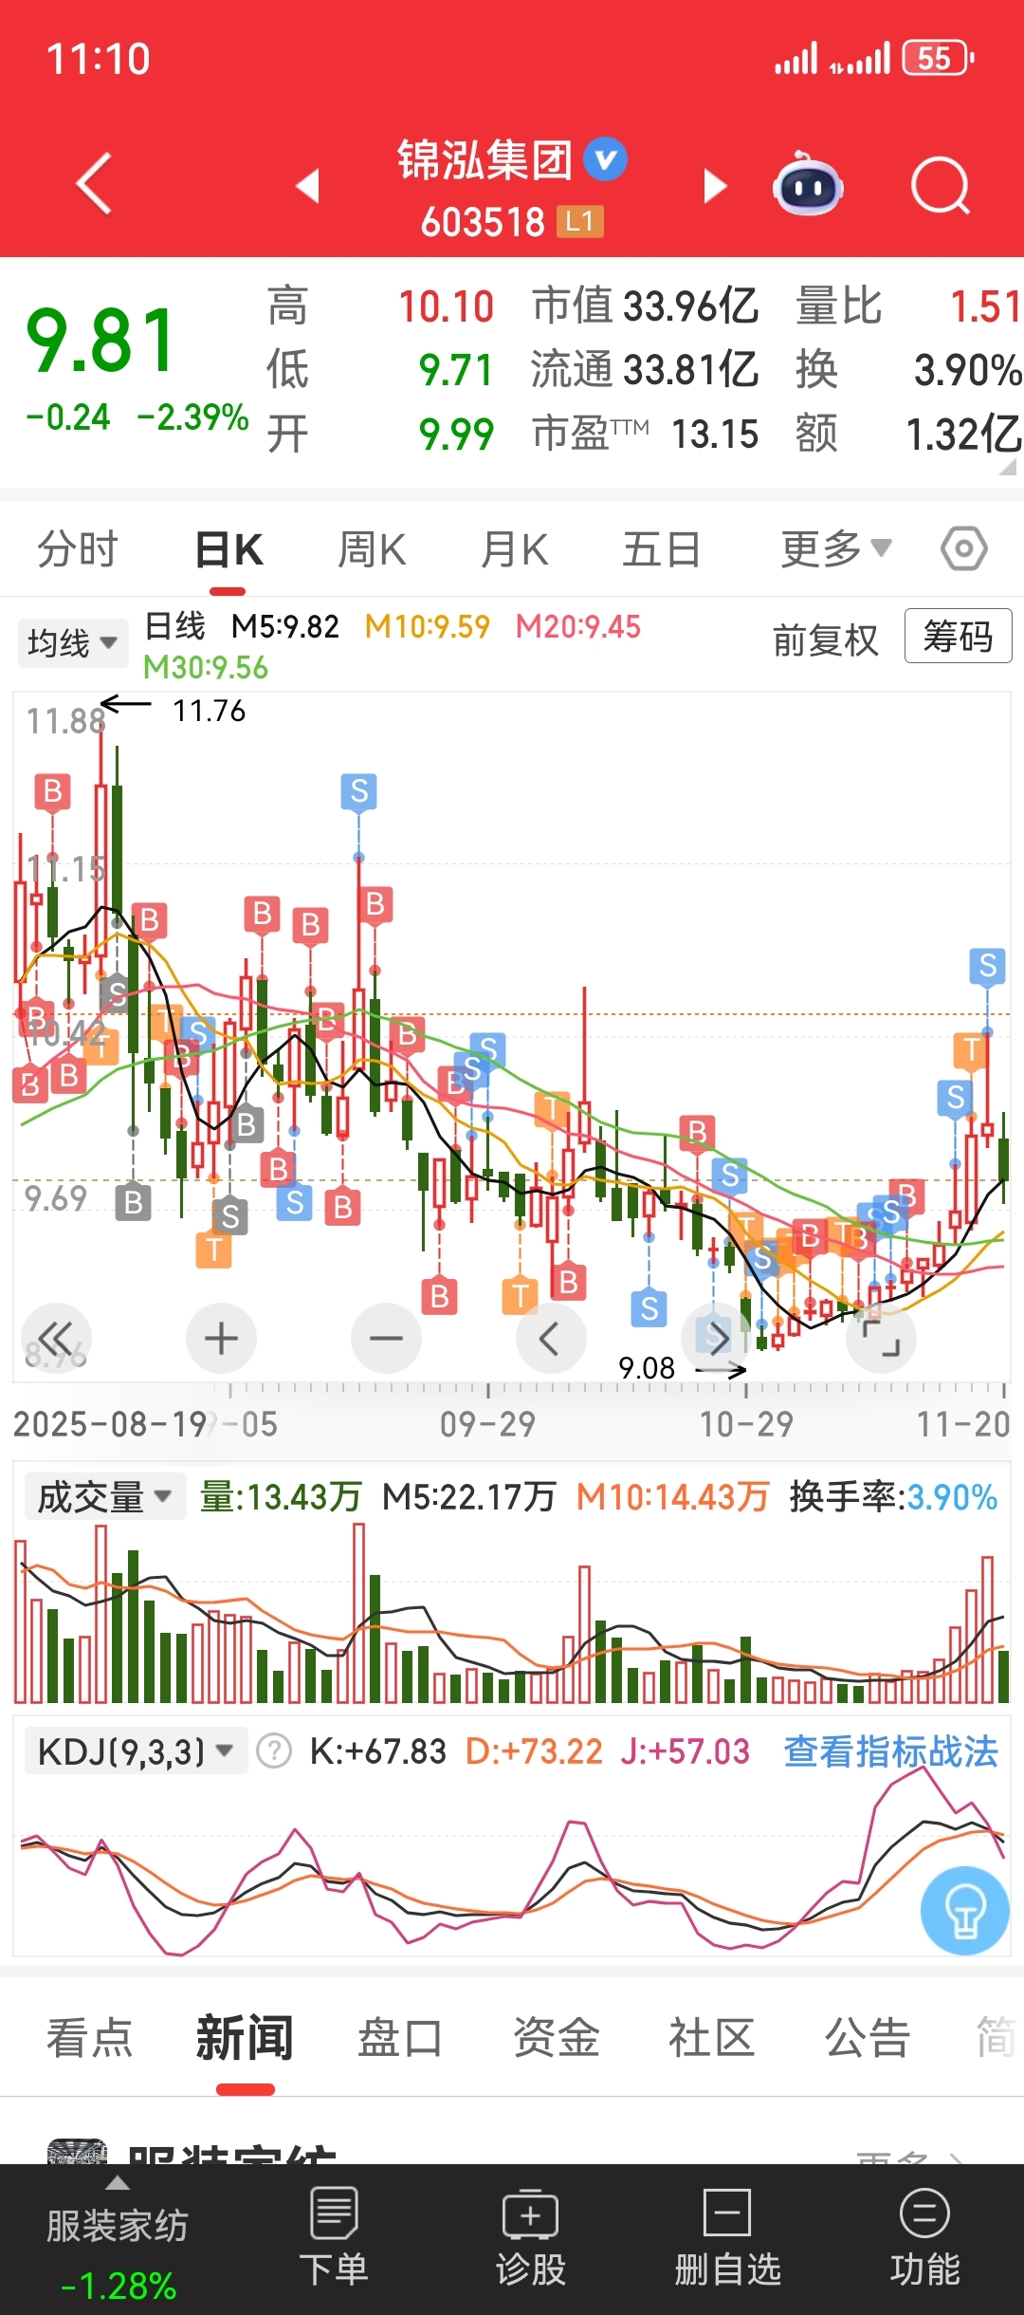This screenshot has height=2315, width=1024.
Task: Open the 社区 tab
Action: click(x=712, y=2037)
